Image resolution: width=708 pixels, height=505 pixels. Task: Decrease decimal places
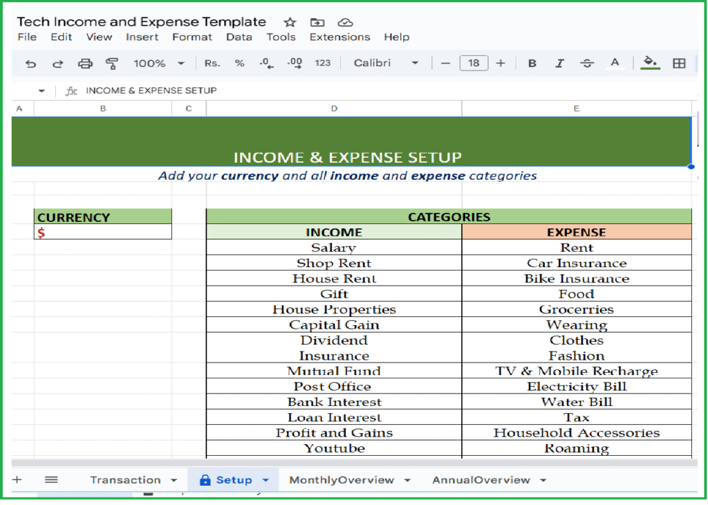[266, 63]
